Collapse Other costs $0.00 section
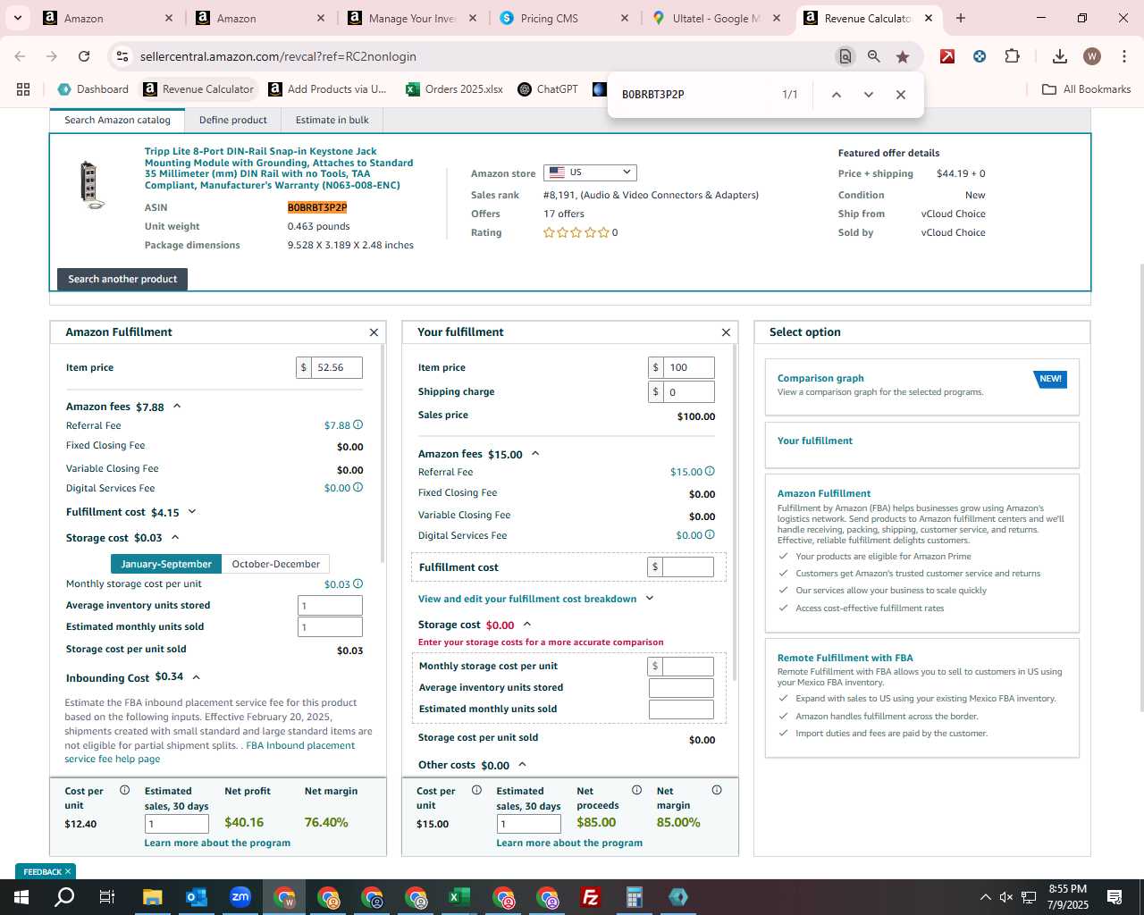Image resolution: width=1144 pixels, height=915 pixels. click(522, 765)
